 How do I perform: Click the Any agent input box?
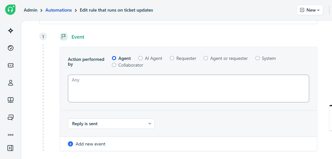click(x=189, y=89)
